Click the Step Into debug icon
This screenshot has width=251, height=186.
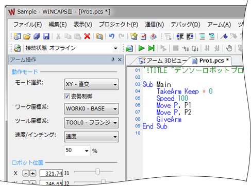pyautogui.click(x=185, y=49)
